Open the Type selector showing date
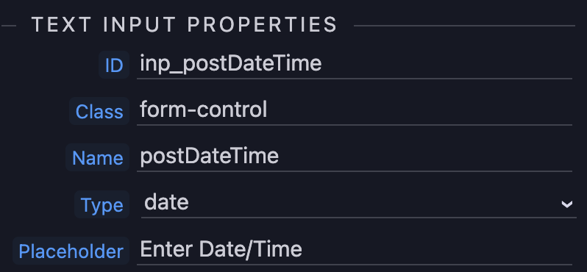The height and width of the screenshot is (272, 587). [358, 203]
